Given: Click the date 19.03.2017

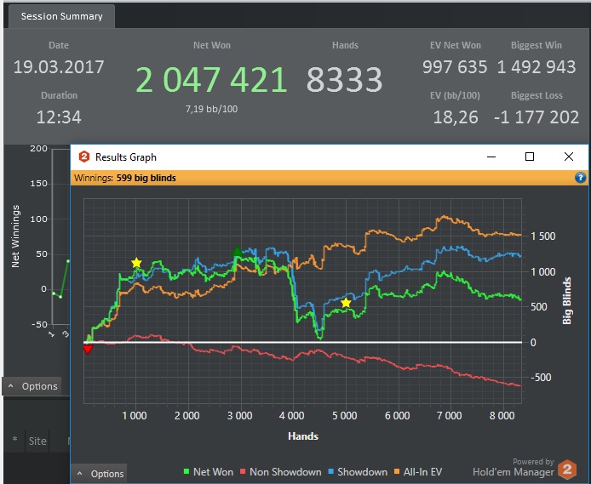Looking at the screenshot, I should (59, 67).
